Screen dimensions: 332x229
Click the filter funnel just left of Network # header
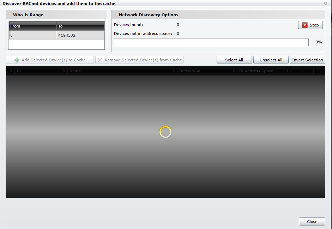click(x=174, y=71)
